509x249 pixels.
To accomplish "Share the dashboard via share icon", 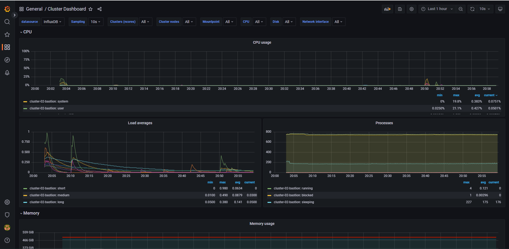I will [x=100, y=9].
